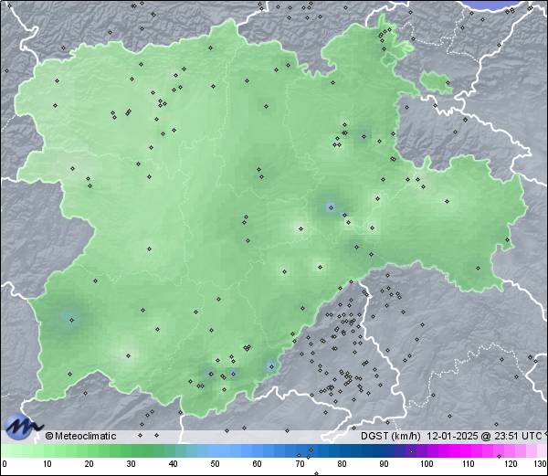Viewport: 548px width, 476px height.
Task: Click the legend value 0
Action: coord(5,464)
